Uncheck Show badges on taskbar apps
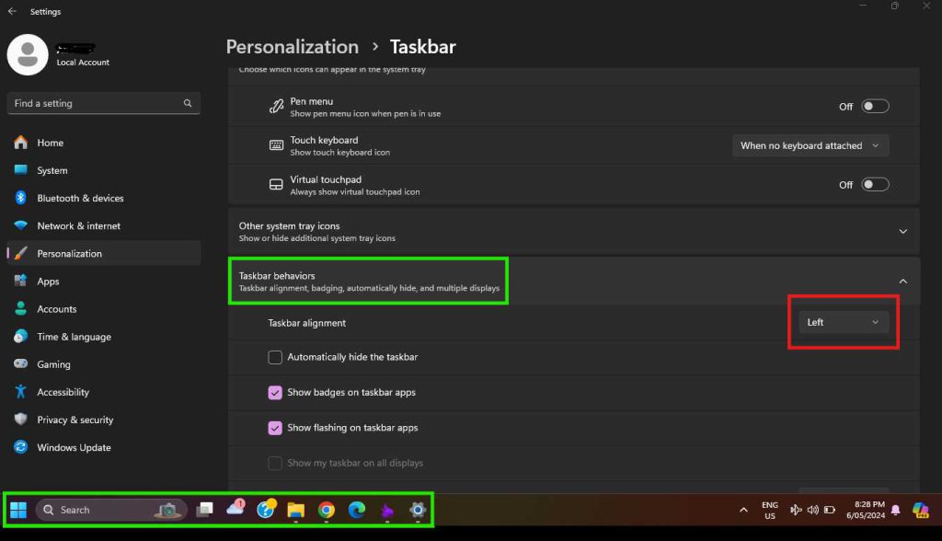Image resolution: width=942 pixels, height=541 pixels. 275,392
